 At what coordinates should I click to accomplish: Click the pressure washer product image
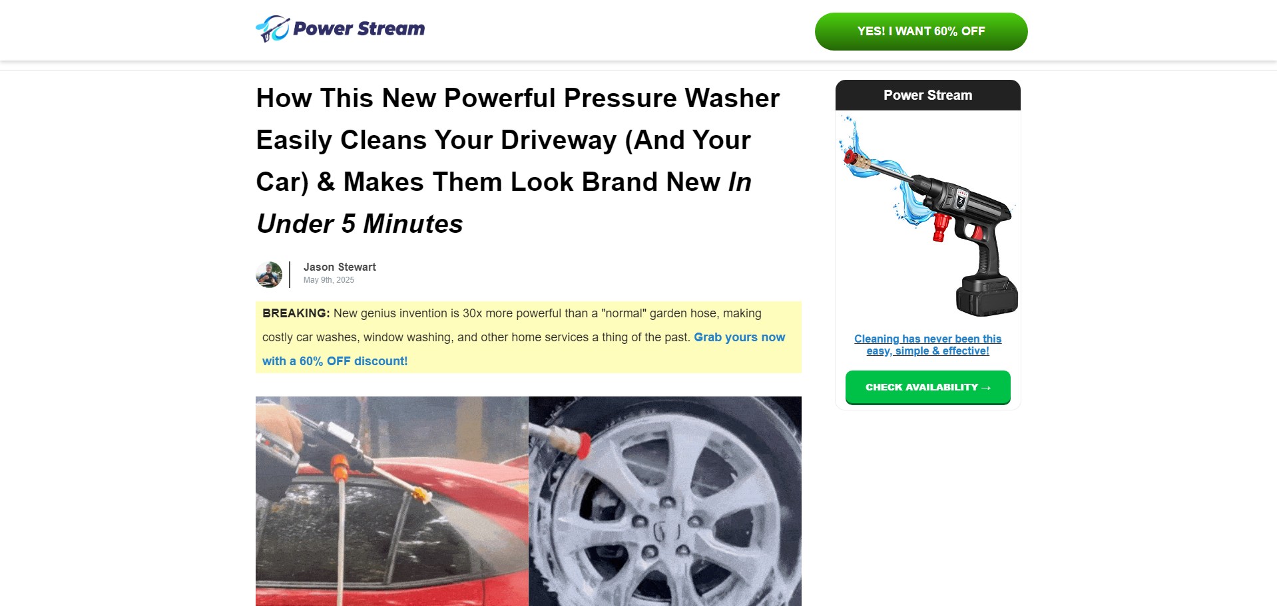click(927, 216)
